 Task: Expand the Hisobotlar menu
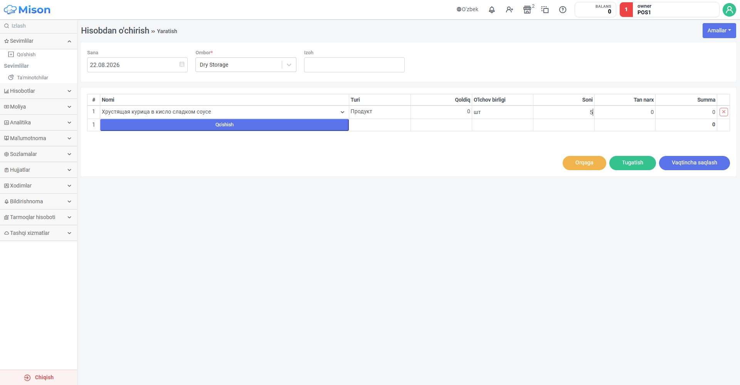(x=39, y=91)
